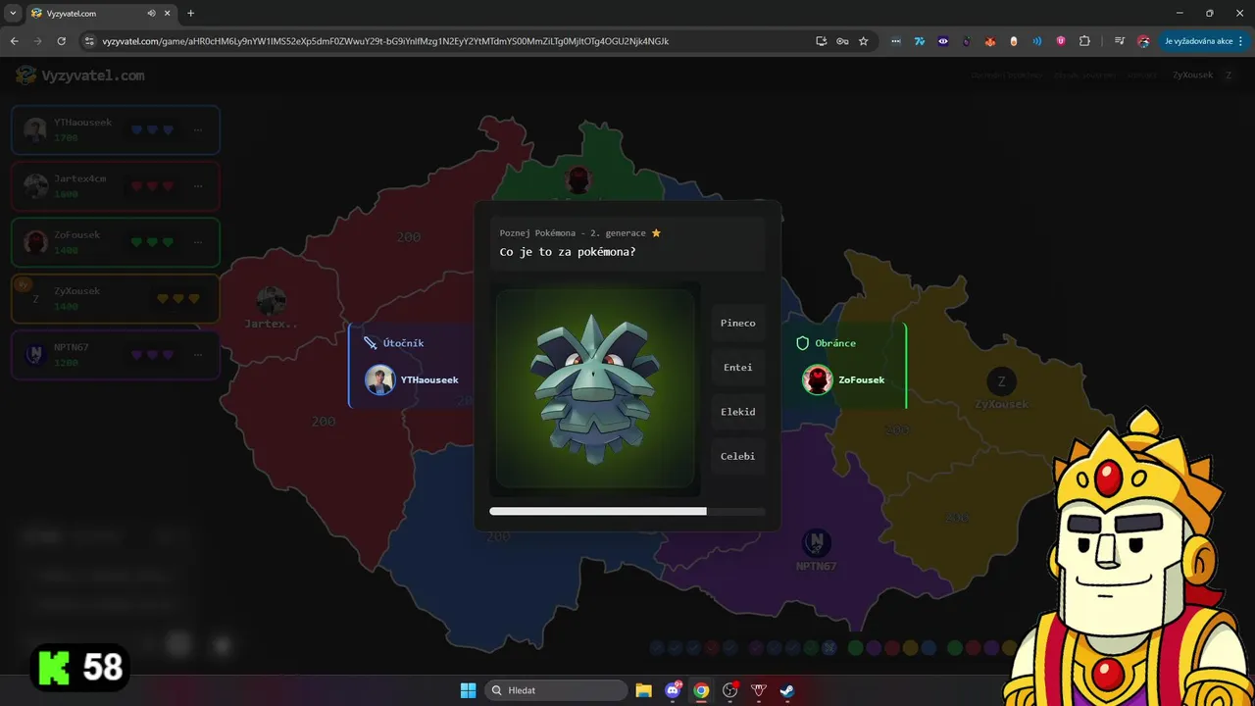Click 'Obránce' label

click(835, 343)
